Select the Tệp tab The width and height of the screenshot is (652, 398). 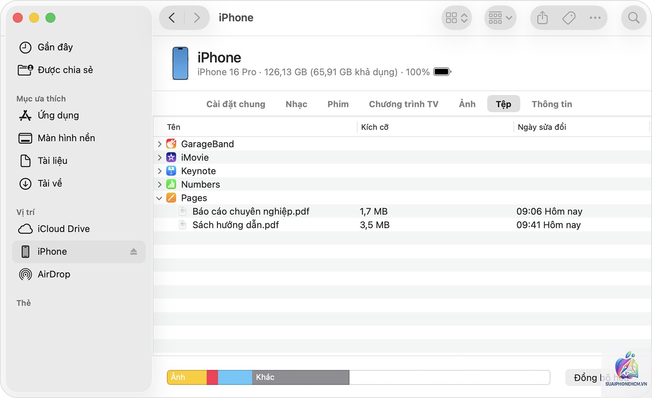503,104
